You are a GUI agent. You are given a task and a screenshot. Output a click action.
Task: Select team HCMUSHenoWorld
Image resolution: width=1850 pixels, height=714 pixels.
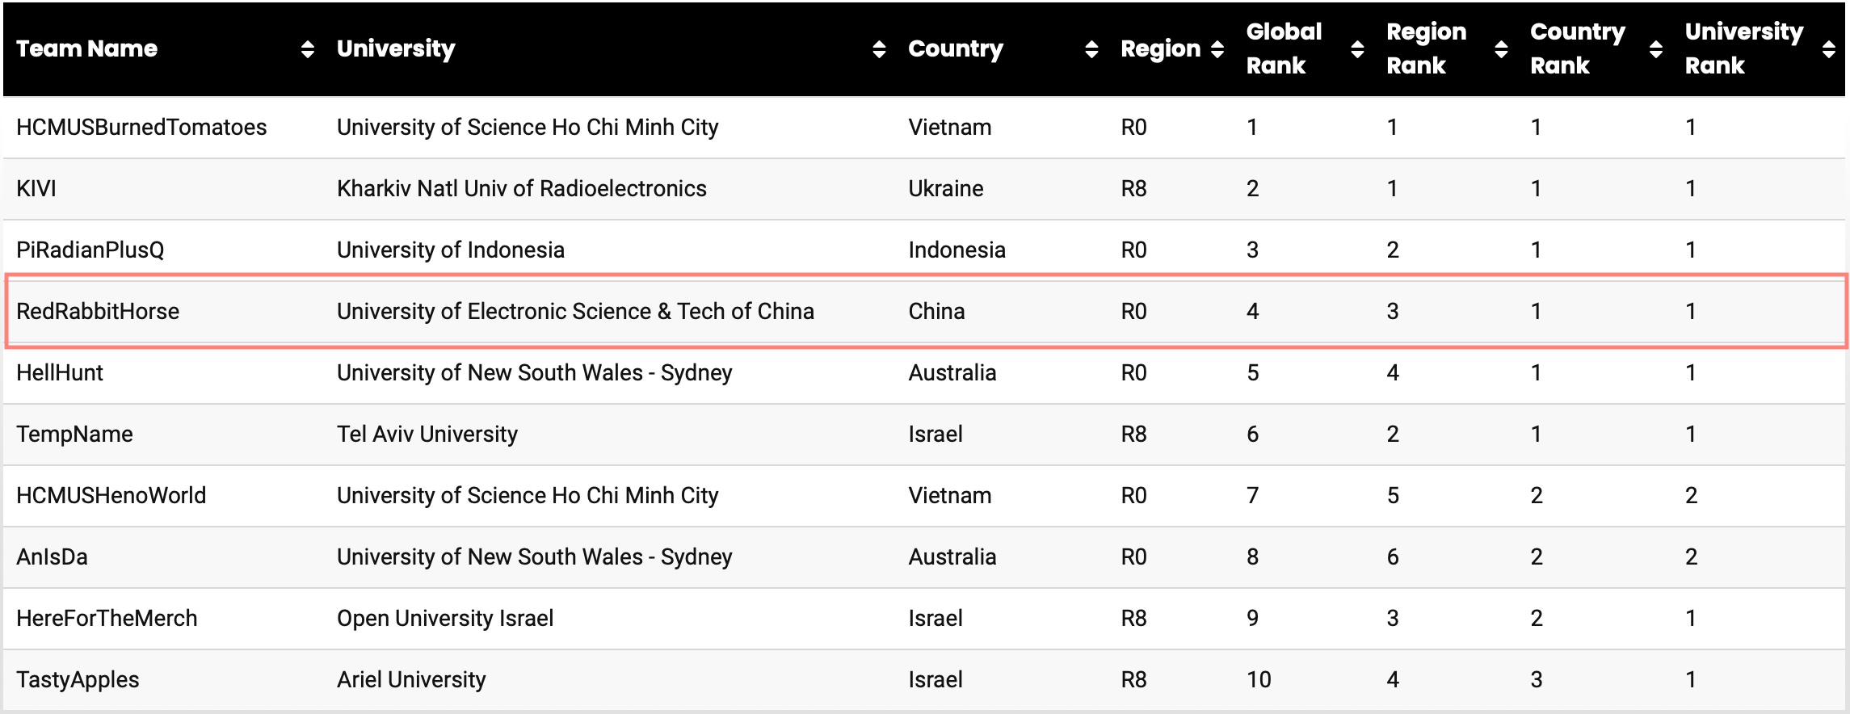[x=111, y=496]
